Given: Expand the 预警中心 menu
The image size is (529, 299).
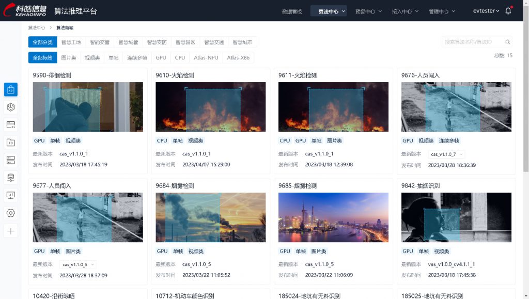Looking at the screenshot, I should point(368,11).
